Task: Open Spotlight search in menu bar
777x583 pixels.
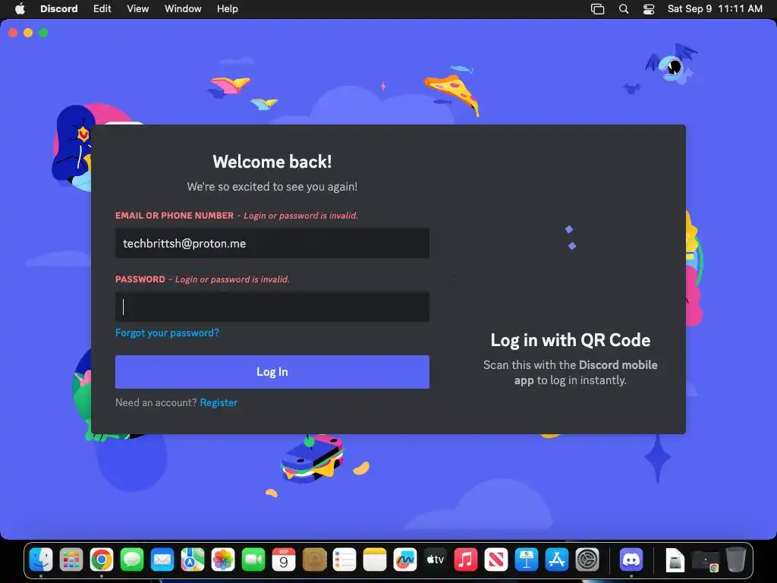Action: (x=624, y=9)
